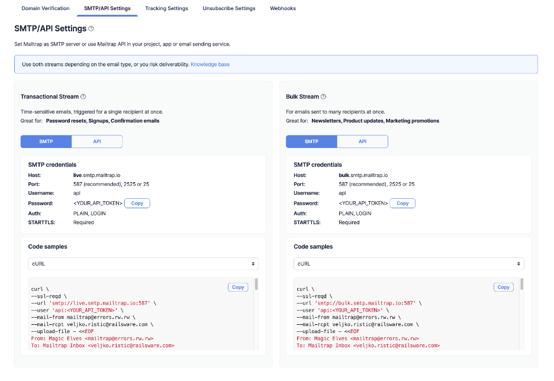The image size is (554, 381).
Task: Click the Bulk code sample scrollbar
Action: tap(522, 284)
